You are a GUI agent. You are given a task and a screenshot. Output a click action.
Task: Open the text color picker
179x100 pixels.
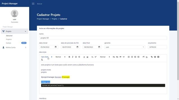pyautogui.click(x=84, y=57)
